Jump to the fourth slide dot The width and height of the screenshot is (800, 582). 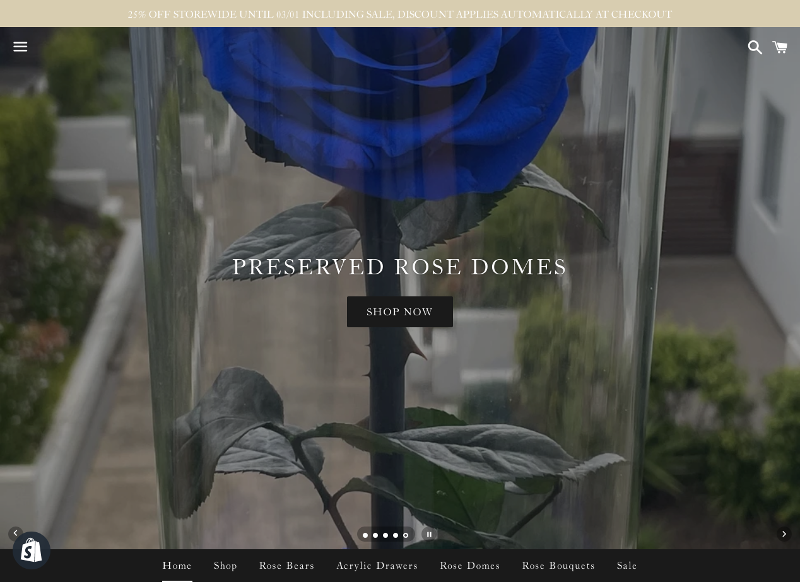click(396, 535)
